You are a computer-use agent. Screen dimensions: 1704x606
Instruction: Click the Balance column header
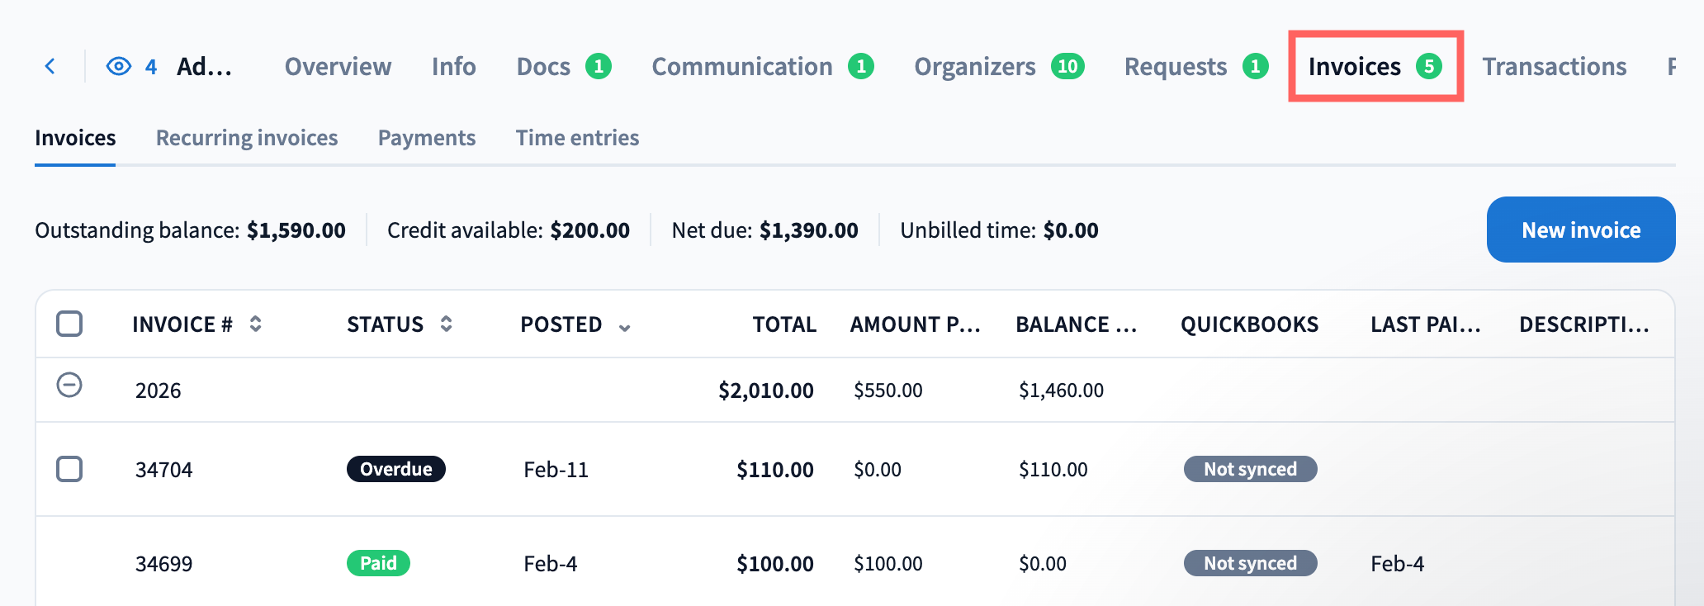click(1076, 324)
